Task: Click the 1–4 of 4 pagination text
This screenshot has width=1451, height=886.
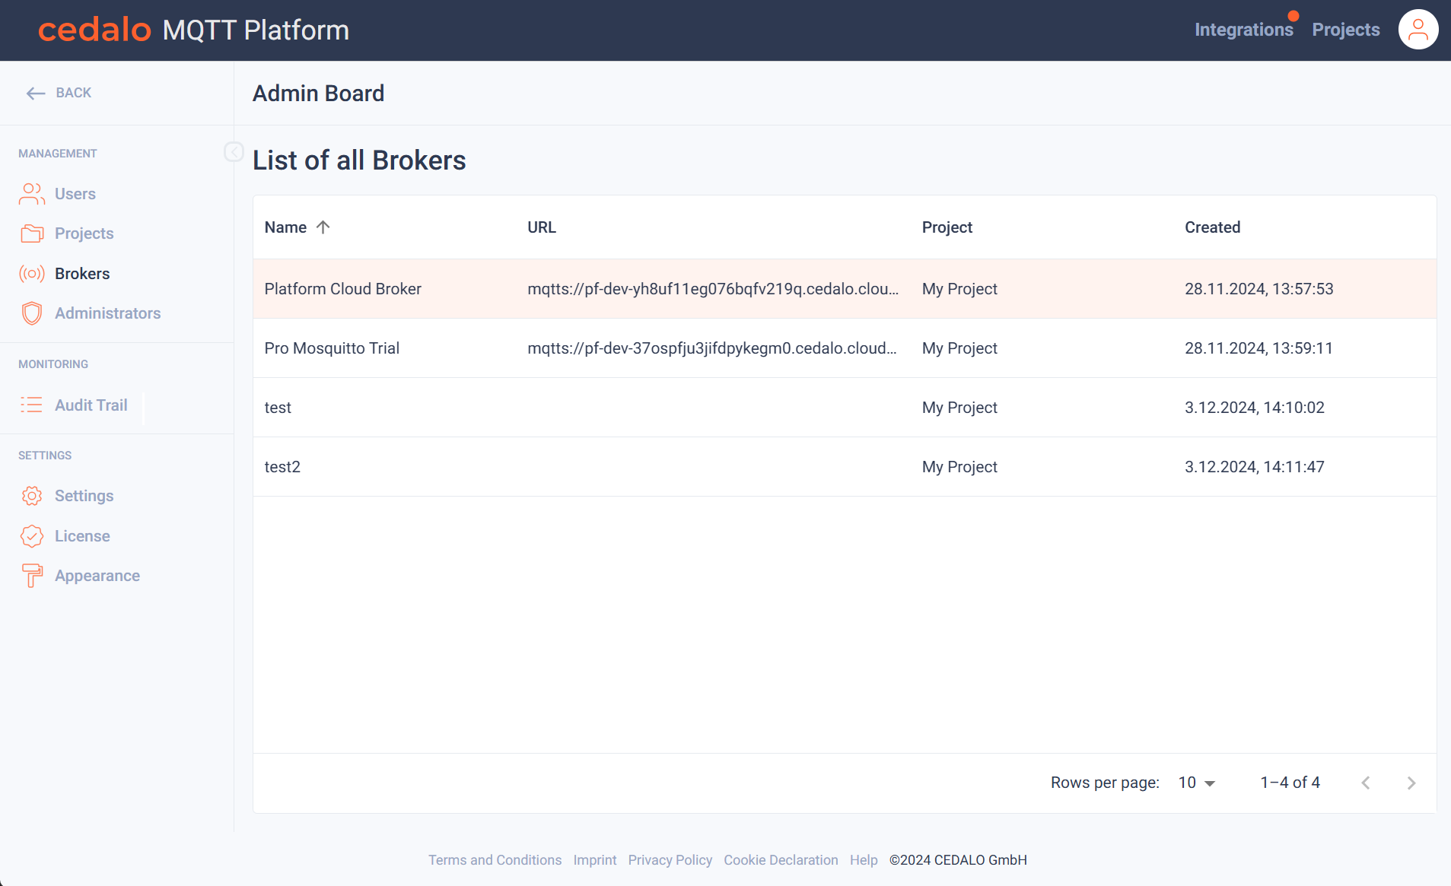Action: 1290,783
